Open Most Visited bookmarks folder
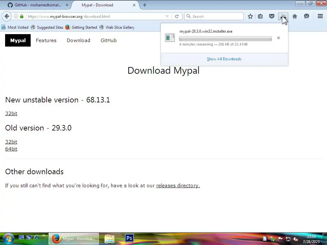The height and width of the screenshot is (245, 327). tap(15, 27)
